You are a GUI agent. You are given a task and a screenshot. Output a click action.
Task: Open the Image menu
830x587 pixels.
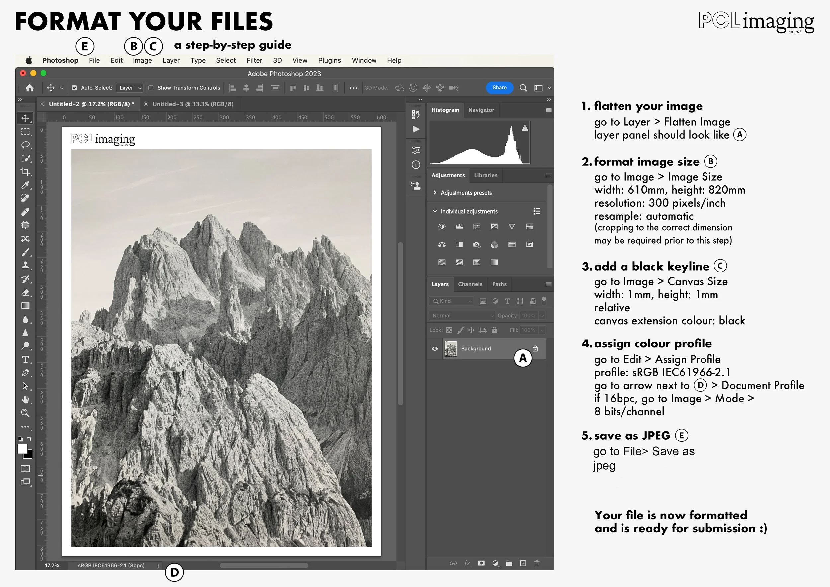point(142,60)
